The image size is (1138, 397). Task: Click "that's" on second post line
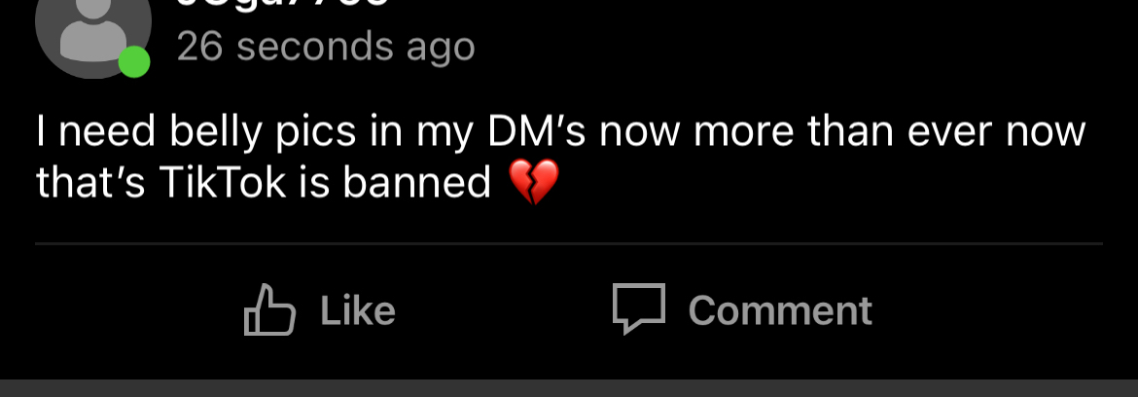tap(90, 183)
